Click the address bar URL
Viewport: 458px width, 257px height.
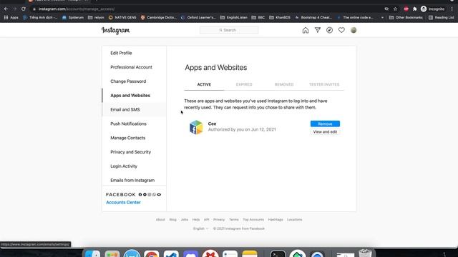77,9
